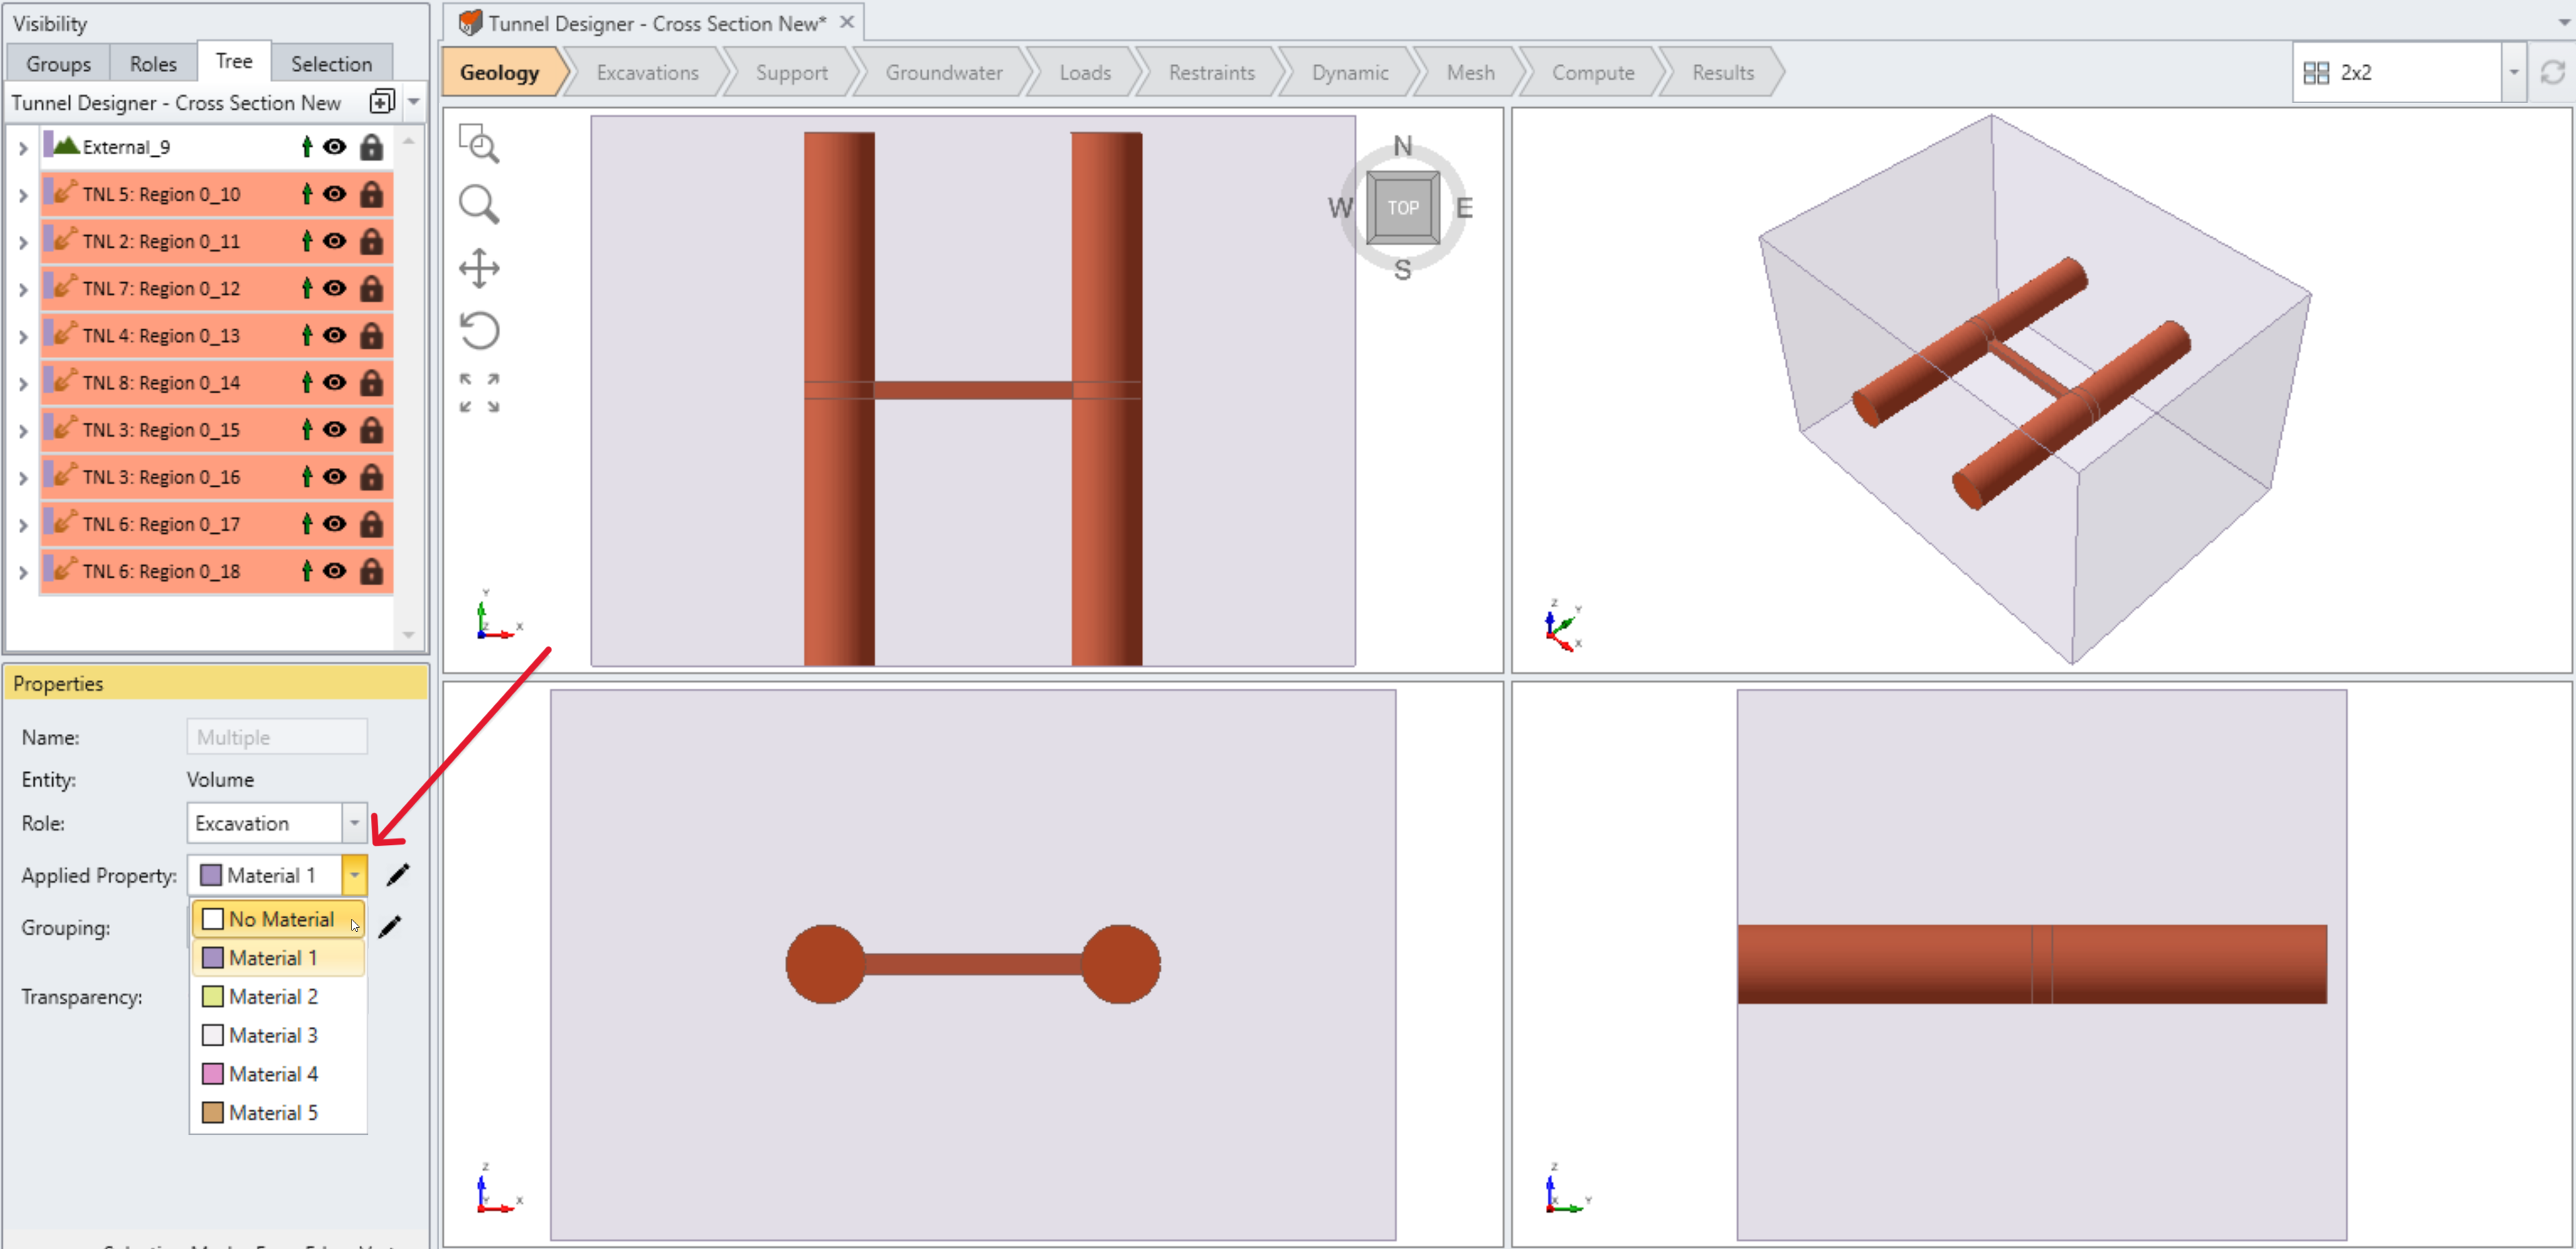Edit Grouping with pencil icon
This screenshot has height=1249, width=2576.
pyautogui.click(x=390, y=927)
